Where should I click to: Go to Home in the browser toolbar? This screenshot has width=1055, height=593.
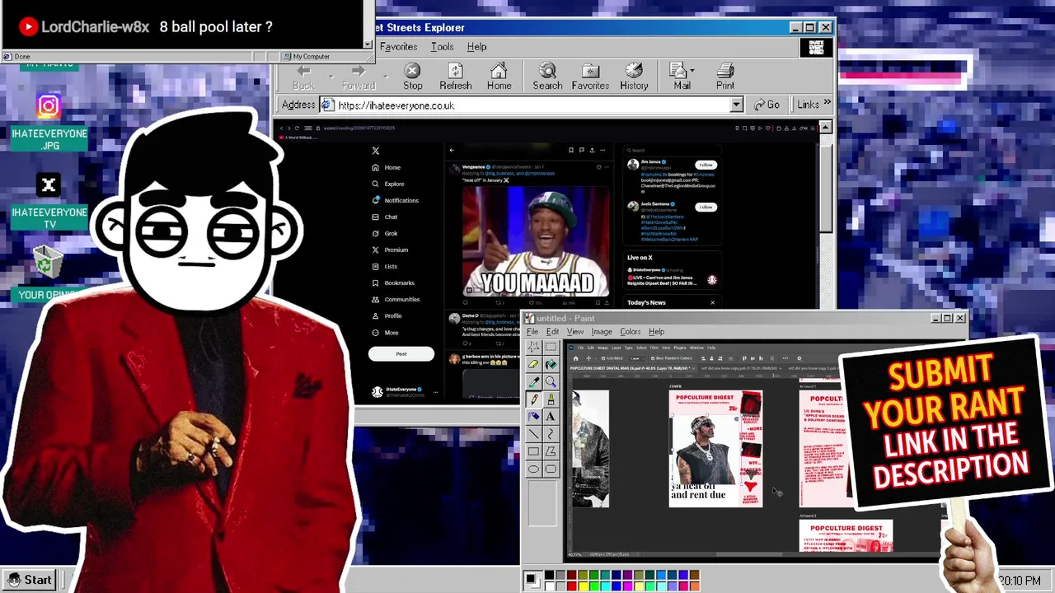point(499,76)
